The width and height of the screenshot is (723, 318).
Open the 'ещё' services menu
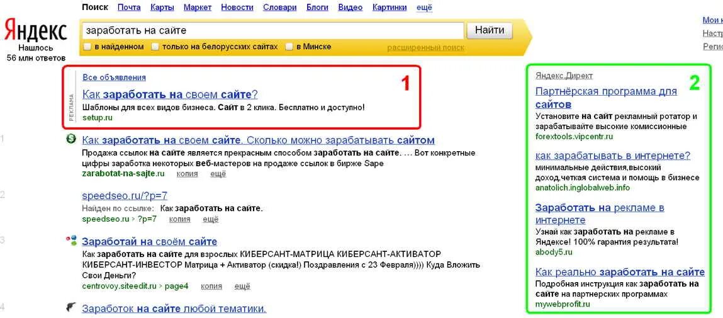coord(424,8)
